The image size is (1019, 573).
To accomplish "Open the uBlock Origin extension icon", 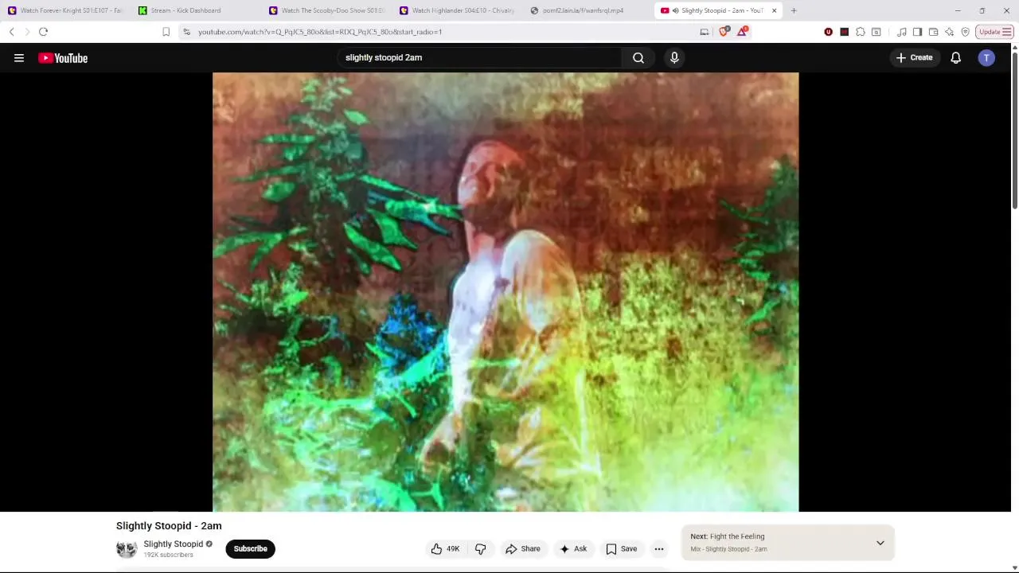I will (x=828, y=32).
